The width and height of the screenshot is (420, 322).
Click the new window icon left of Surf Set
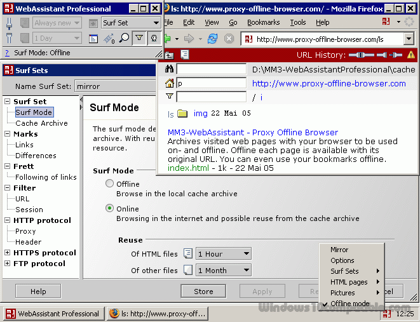pyautogui.click(x=93, y=23)
